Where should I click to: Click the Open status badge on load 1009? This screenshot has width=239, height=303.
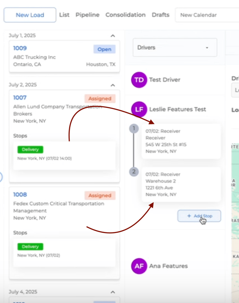104,49
